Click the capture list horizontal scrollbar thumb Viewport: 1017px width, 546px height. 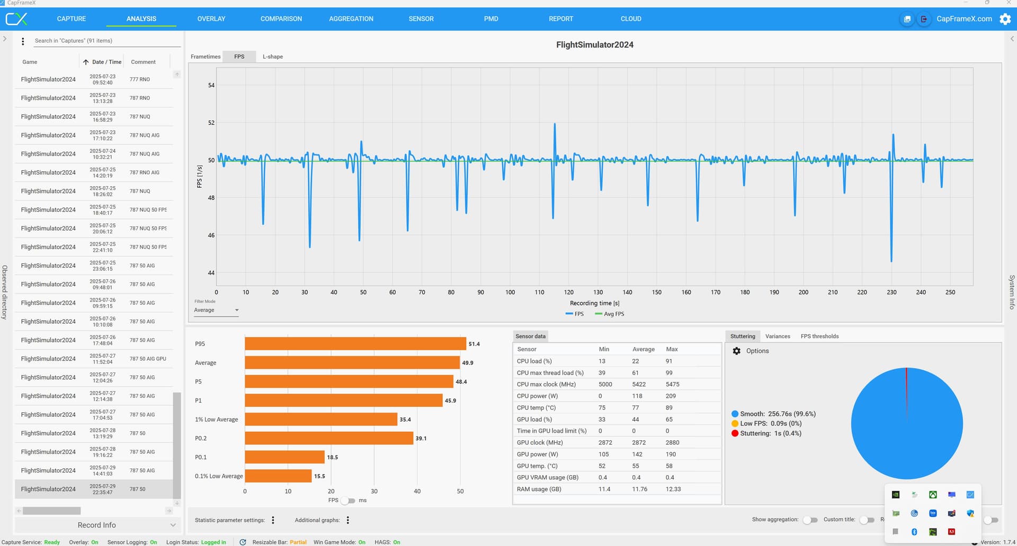click(x=51, y=511)
